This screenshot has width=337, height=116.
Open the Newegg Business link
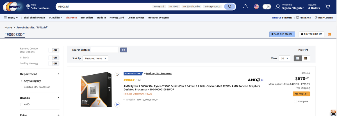282,18
